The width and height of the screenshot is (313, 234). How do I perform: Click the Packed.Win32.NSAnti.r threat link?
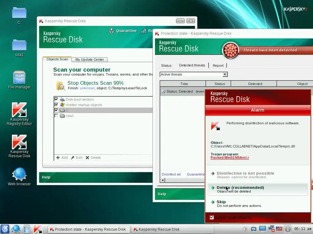click(x=230, y=158)
